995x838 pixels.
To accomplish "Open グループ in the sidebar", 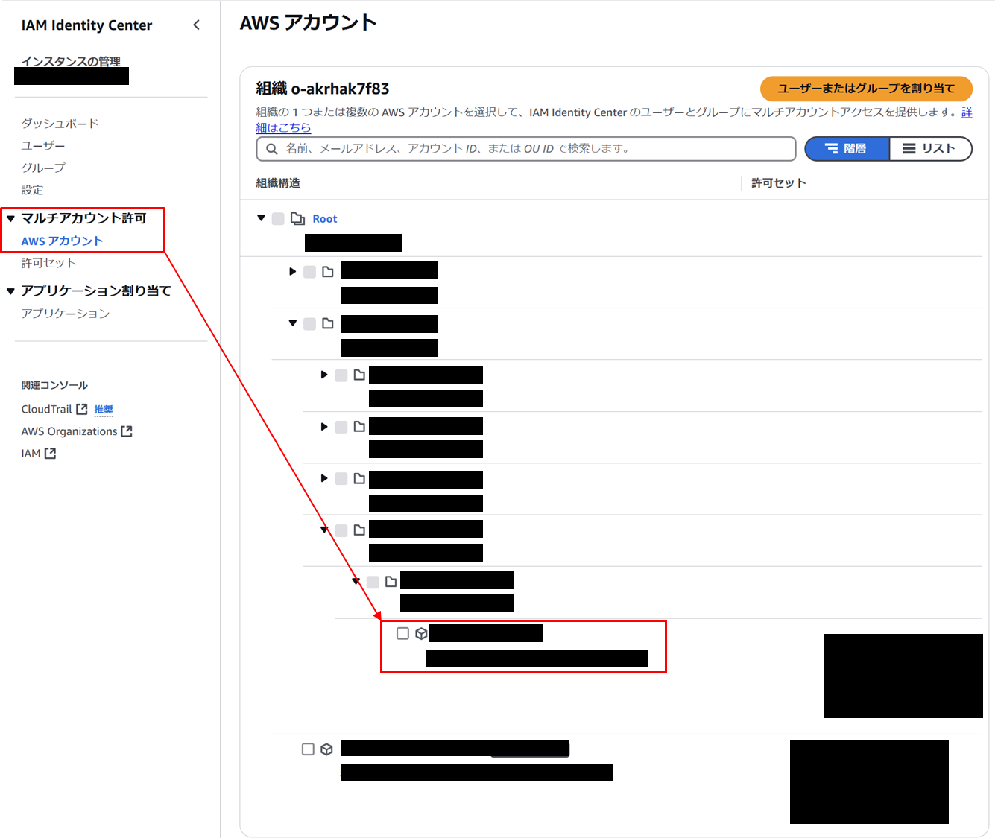I will pyautogui.click(x=43, y=168).
